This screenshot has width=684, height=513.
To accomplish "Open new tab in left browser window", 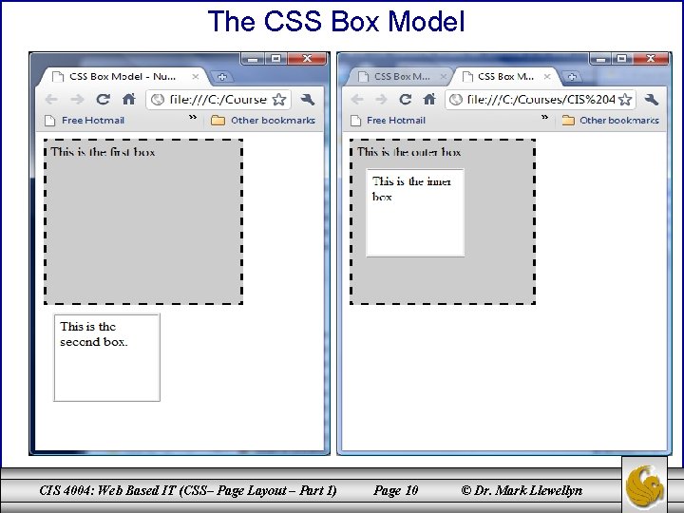I will tap(222, 77).
